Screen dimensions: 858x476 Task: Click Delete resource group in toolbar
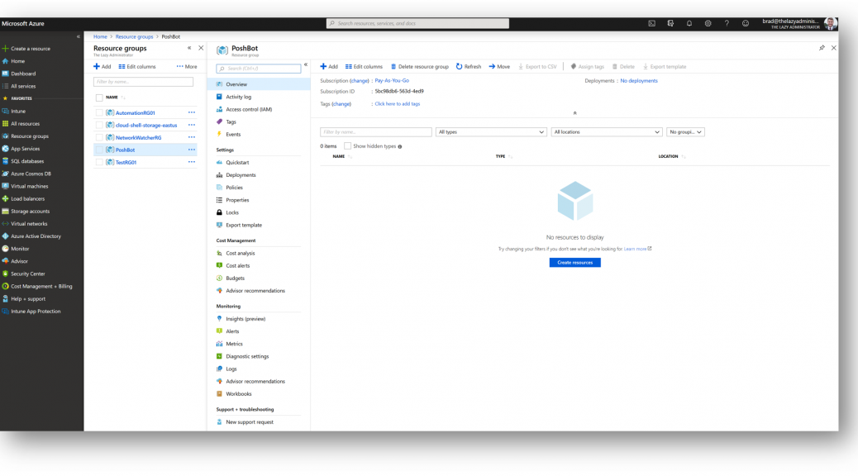point(420,67)
